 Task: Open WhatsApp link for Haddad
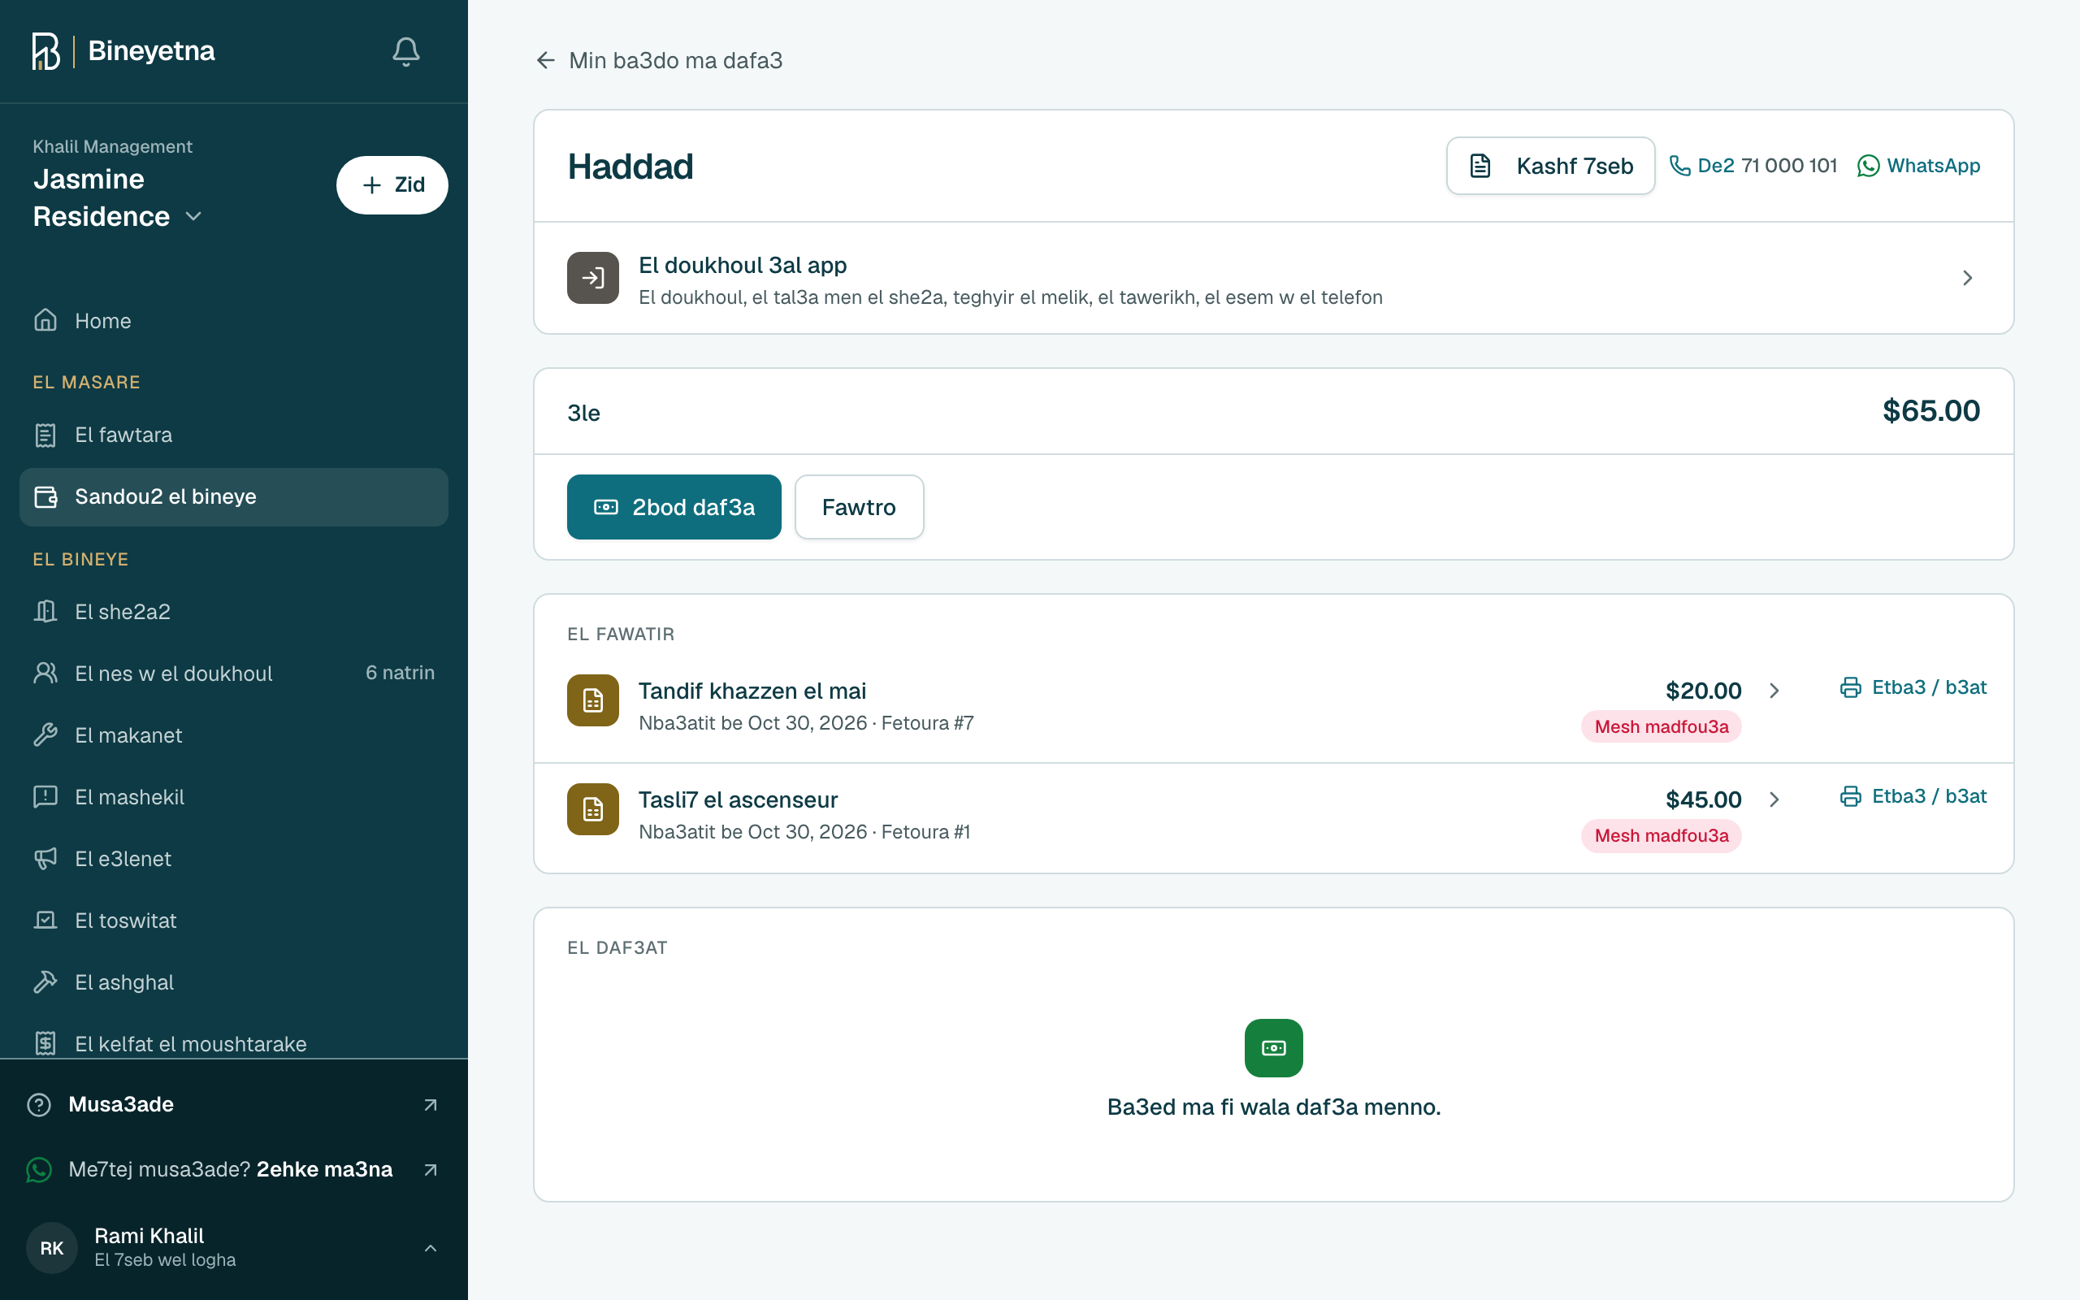[1918, 166]
